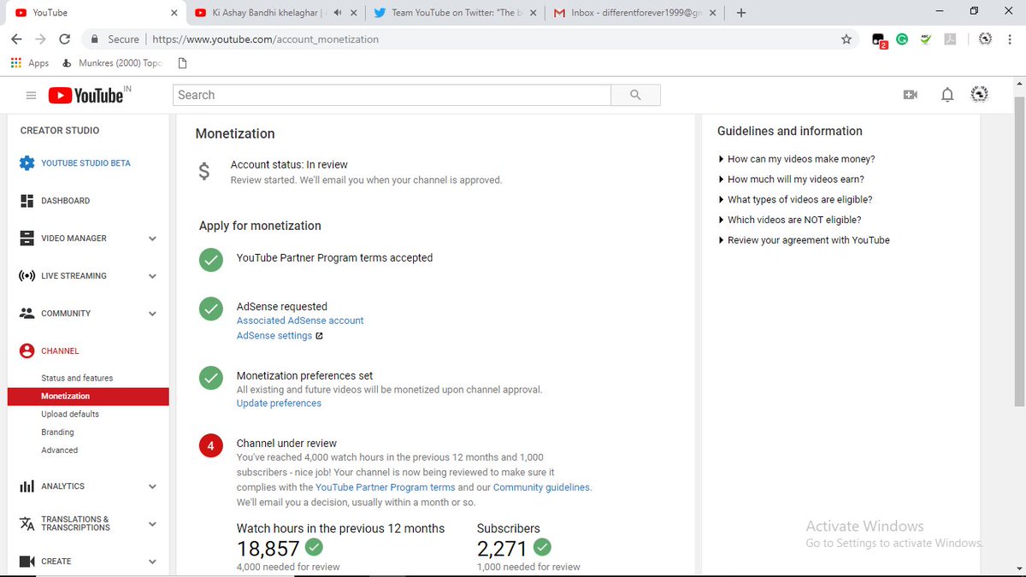Viewport: 1026px width, 577px height.
Task: Open the Community guidelines link
Action: click(541, 487)
